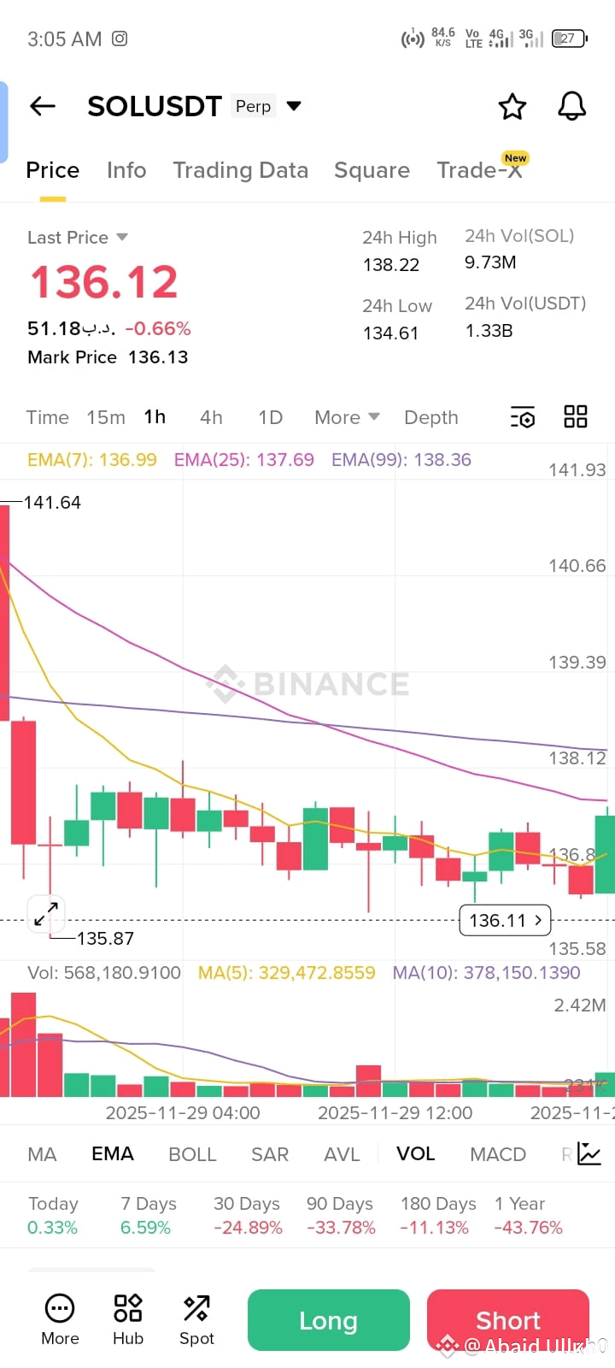The width and height of the screenshot is (615, 1368).
Task: Tap the 30 Days -24.89% performance
Action: 248,1216
